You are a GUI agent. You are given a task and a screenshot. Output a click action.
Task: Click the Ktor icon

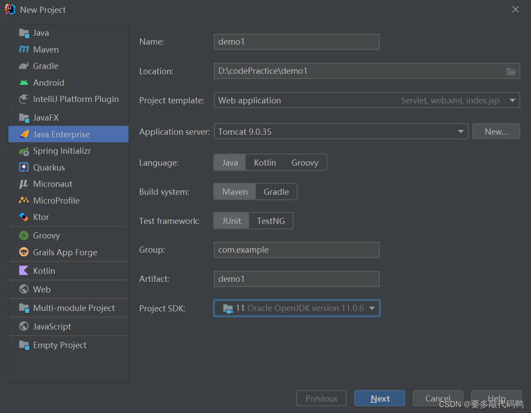24,217
